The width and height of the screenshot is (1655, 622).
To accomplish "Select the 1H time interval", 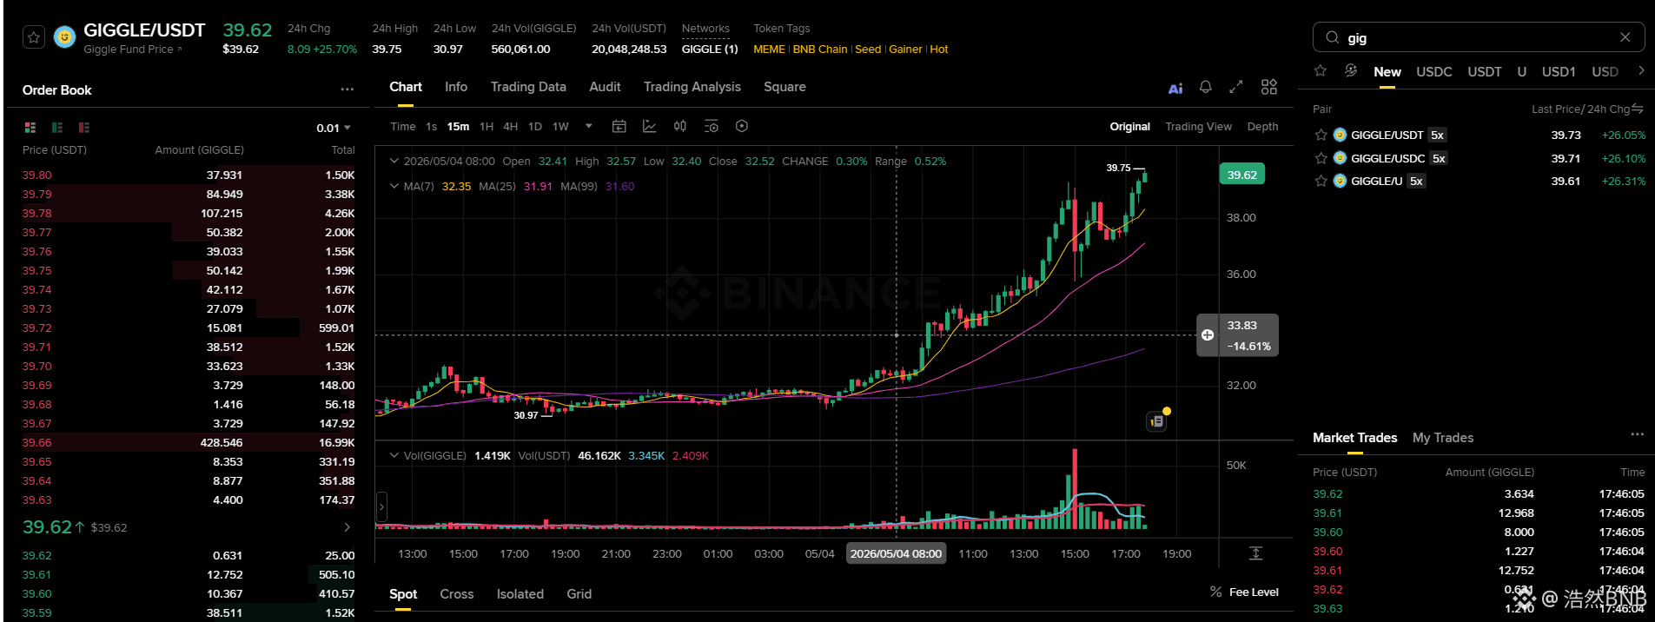I will click(487, 127).
